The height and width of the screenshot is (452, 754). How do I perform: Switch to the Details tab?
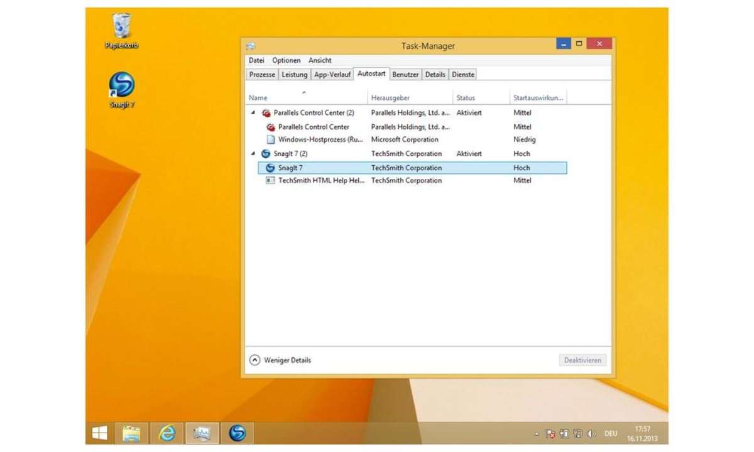tap(435, 74)
